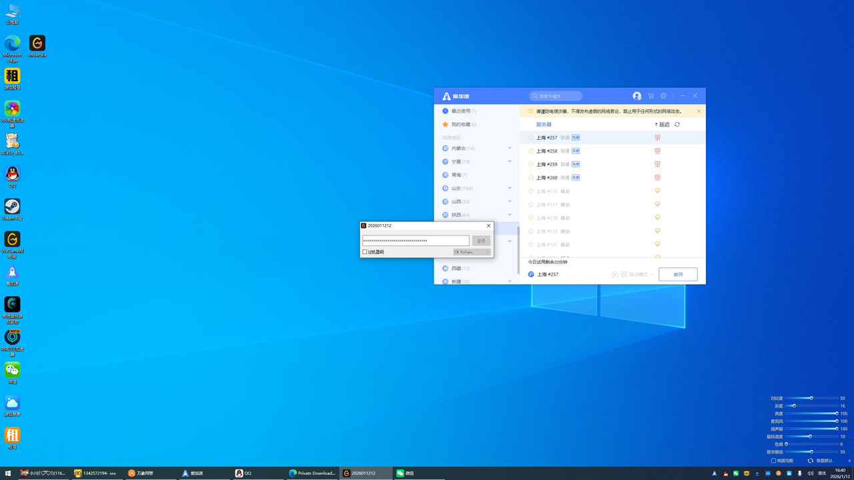
Task: Click the VIP diamond icon for 上海 #118
Action: click(657, 218)
